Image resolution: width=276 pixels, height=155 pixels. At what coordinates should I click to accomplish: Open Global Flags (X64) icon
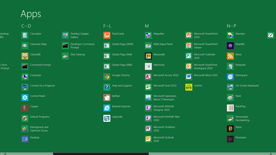pyautogui.click(x=107, y=56)
